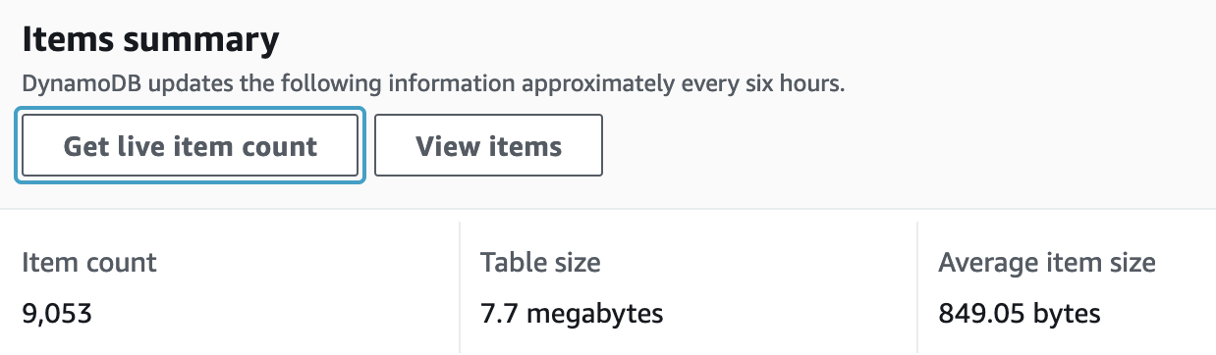Select the Item count label
1216x355 pixels.
click(89, 263)
